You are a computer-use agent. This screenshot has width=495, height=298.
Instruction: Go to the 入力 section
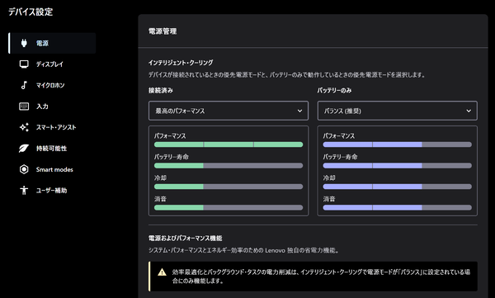point(52,106)
